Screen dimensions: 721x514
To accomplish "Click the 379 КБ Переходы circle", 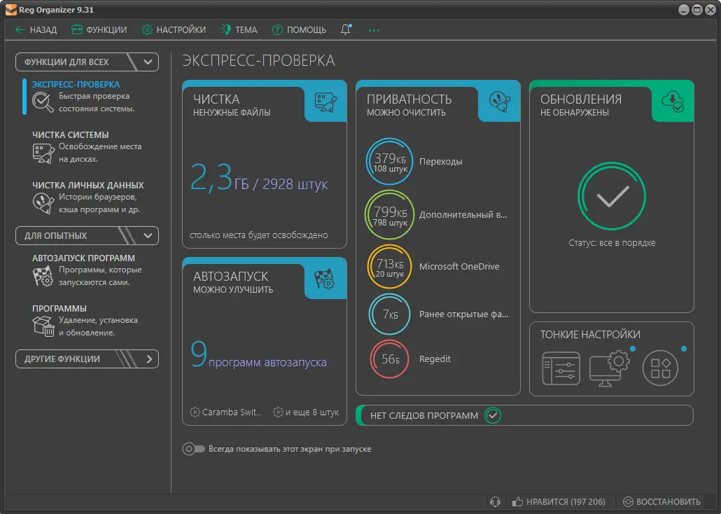I will (389, 162).
